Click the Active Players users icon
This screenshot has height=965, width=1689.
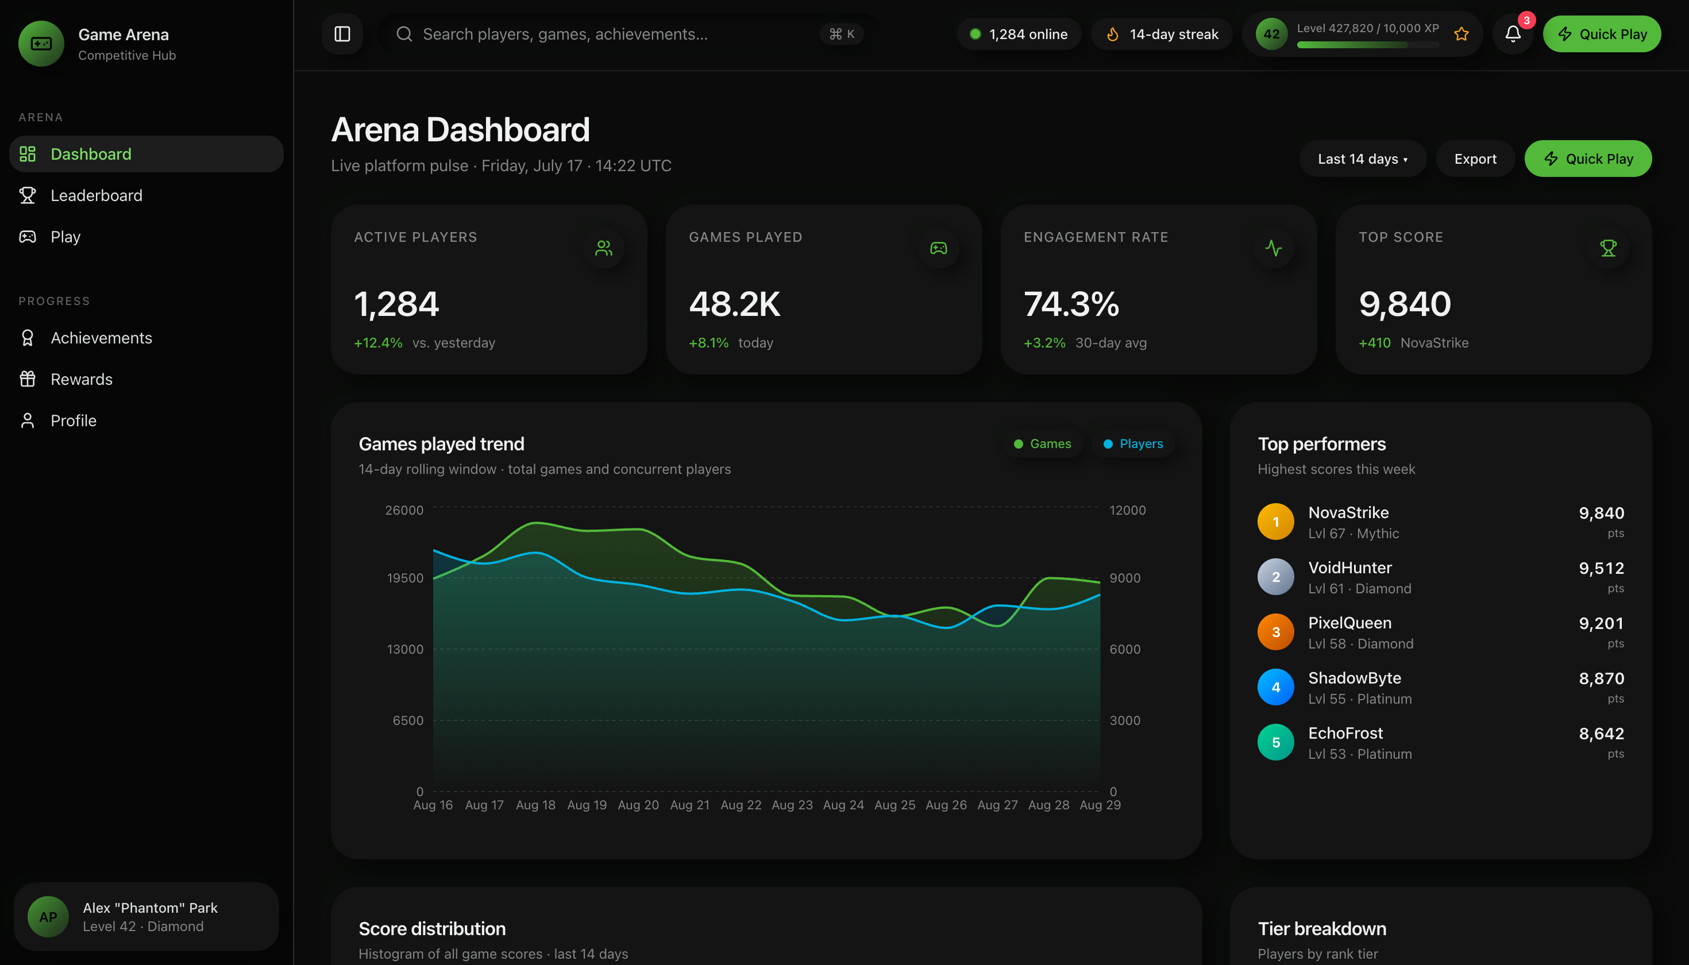(603, 248)
